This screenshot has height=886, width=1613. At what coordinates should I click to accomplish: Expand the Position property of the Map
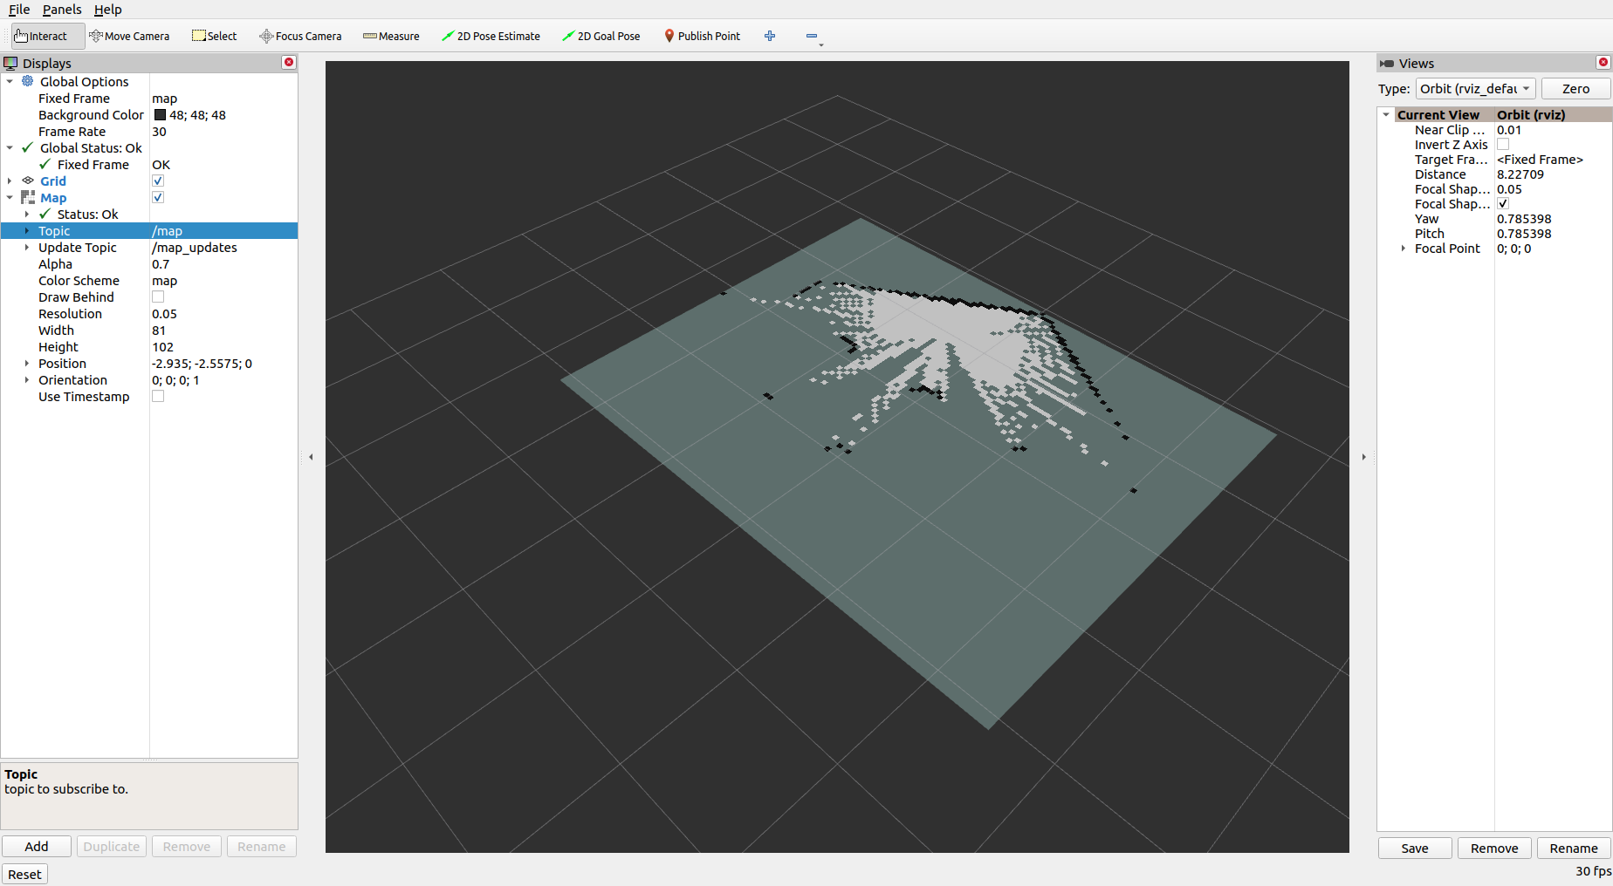click(x=26, y=364)
